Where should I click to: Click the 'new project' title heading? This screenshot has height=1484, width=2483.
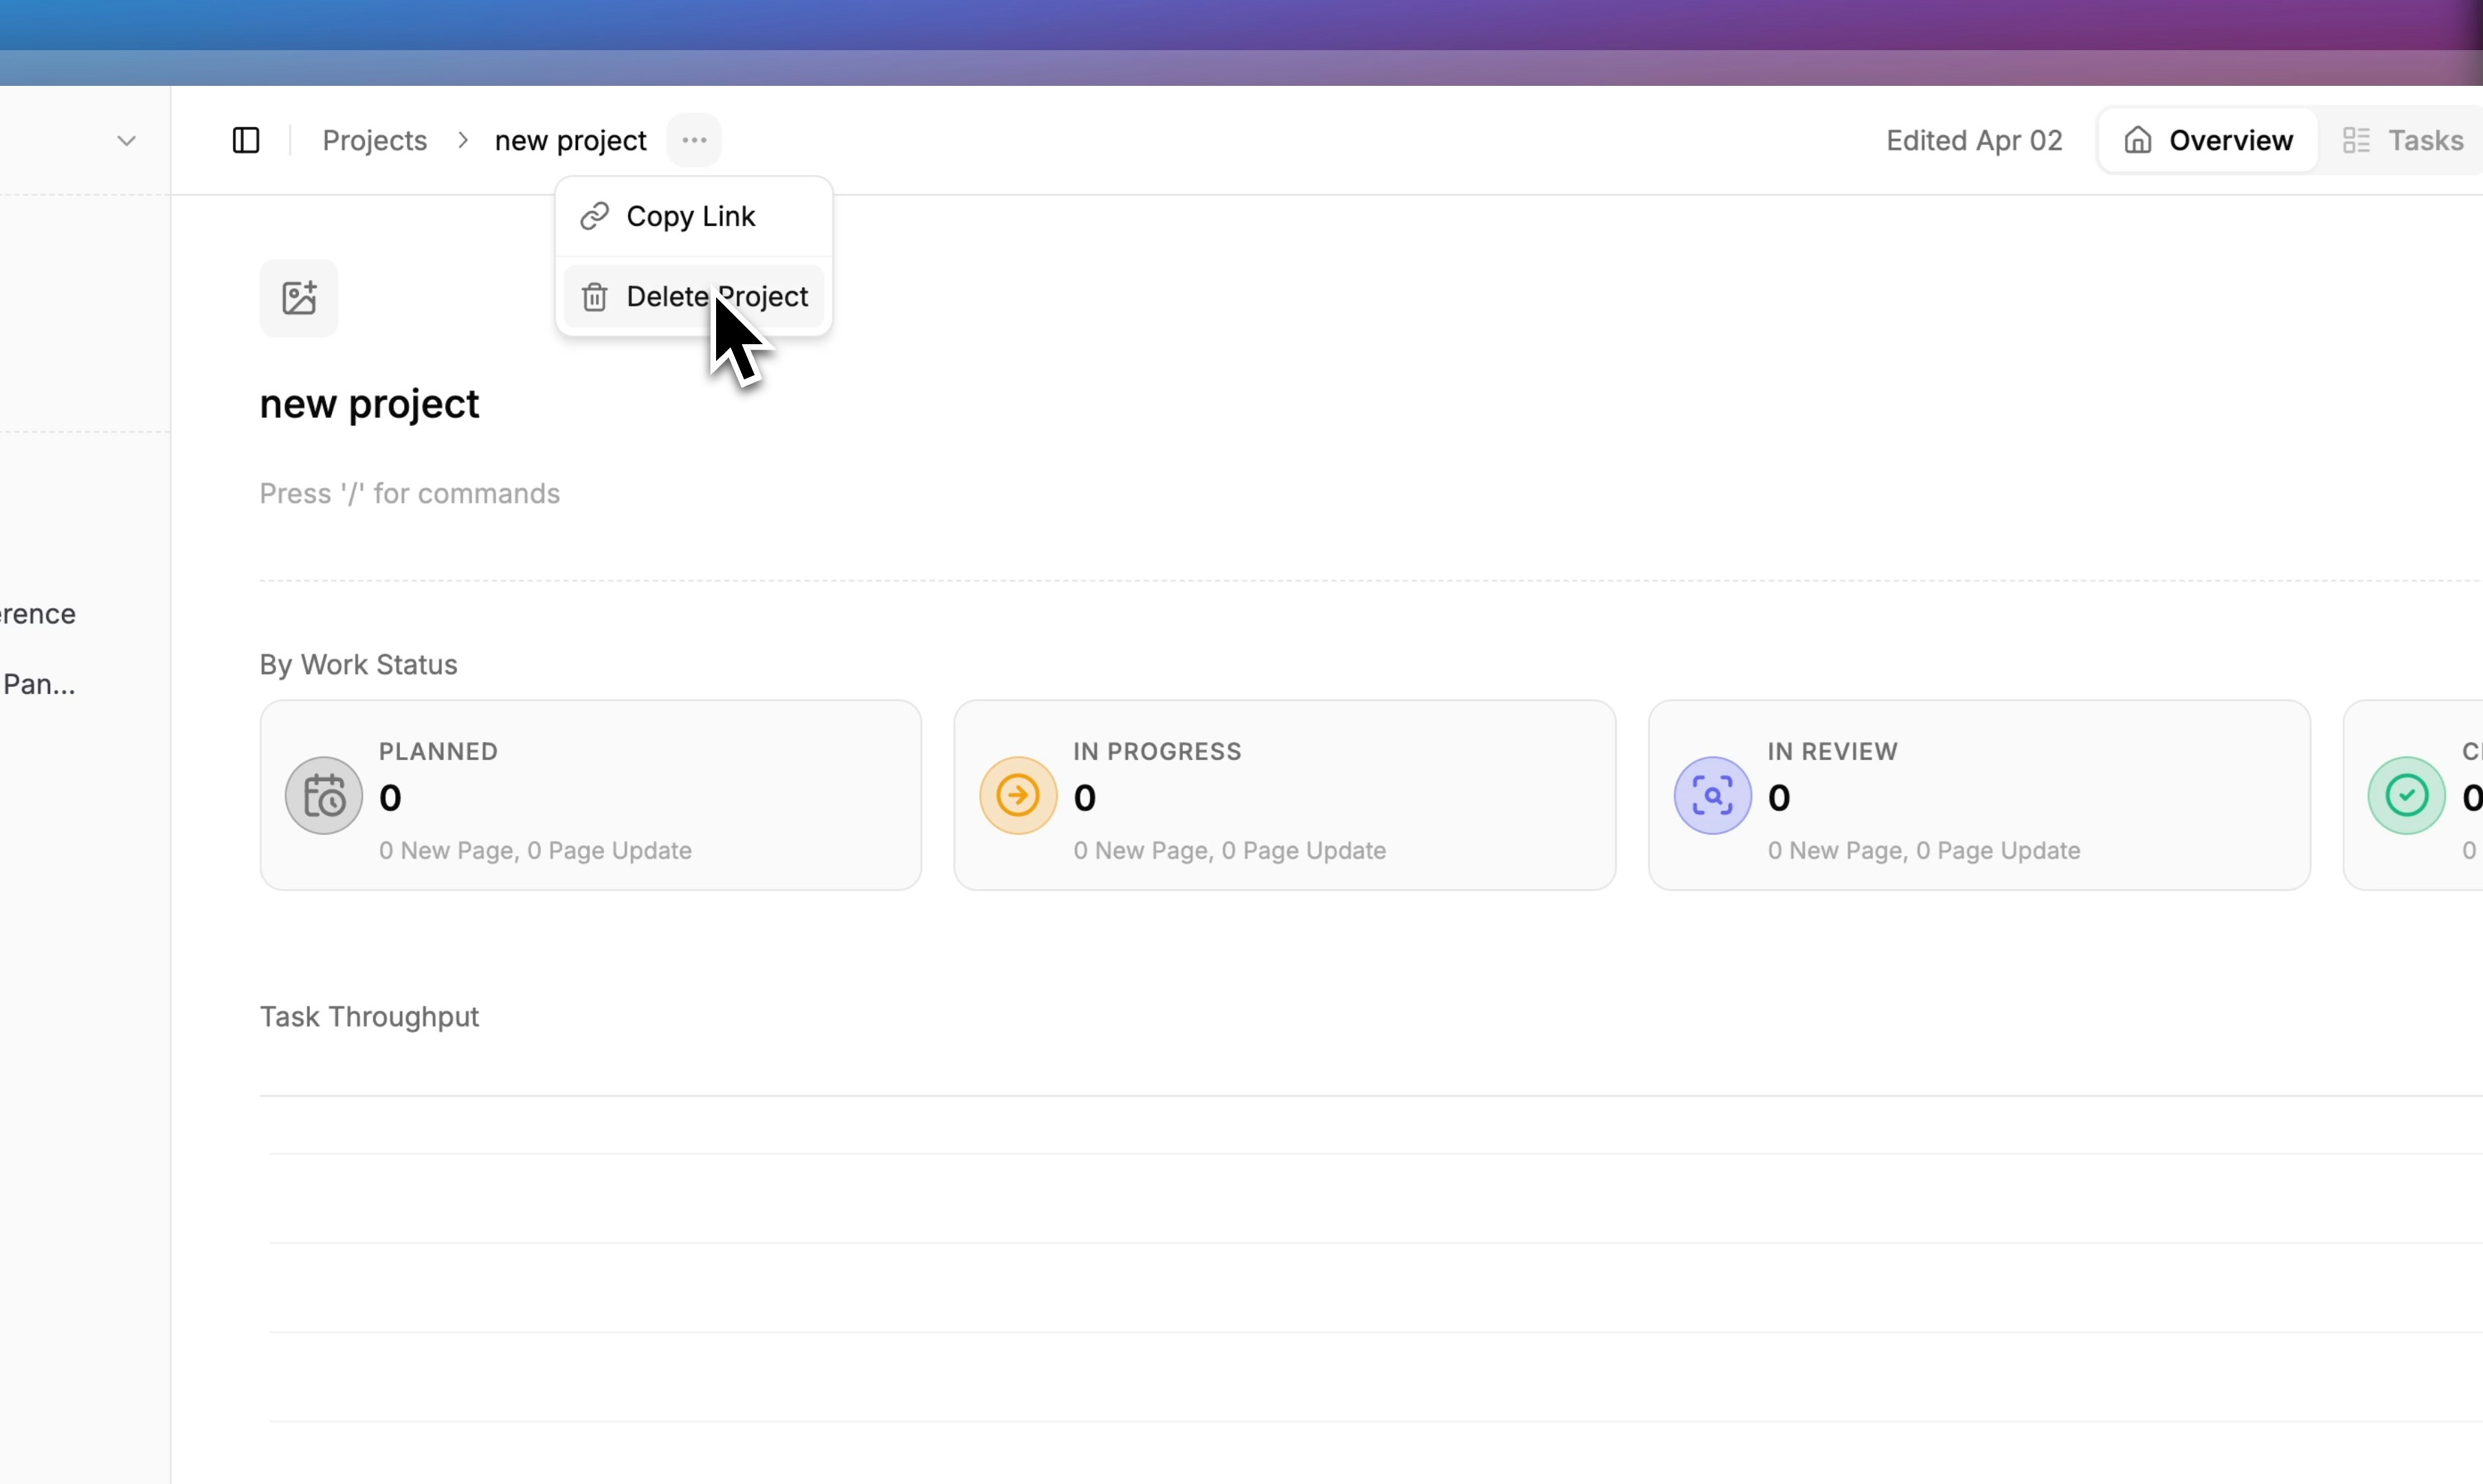(x=369, y=404)
